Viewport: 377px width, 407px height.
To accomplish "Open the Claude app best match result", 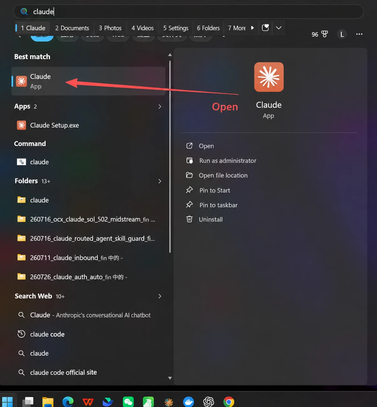I will pyautogui.click(x=88, y=81).
